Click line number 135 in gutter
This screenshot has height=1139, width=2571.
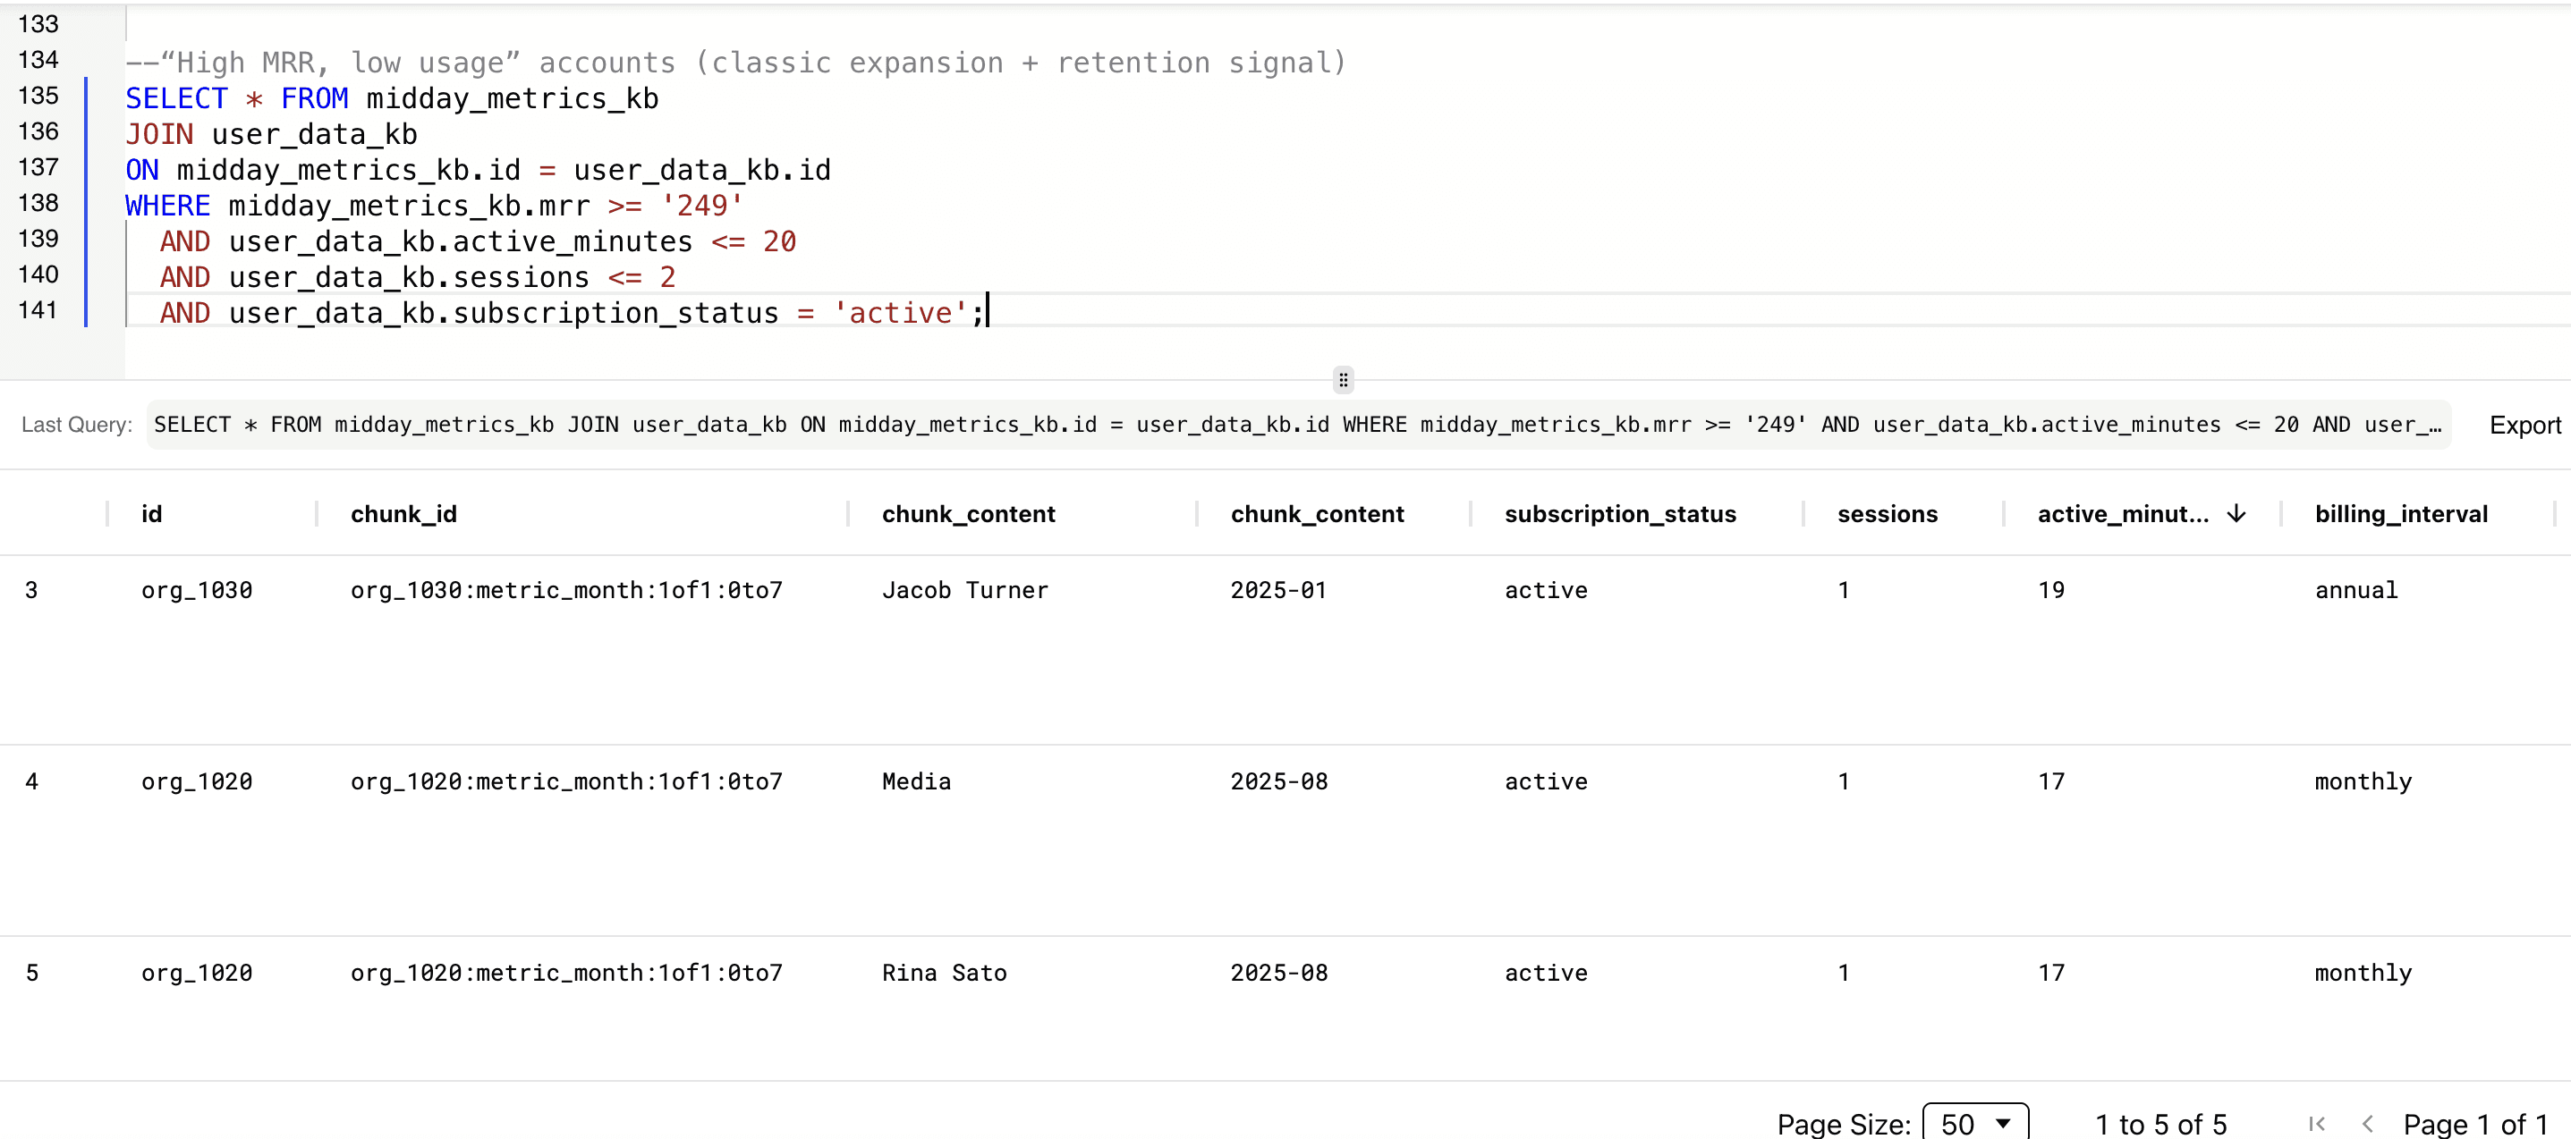39,96
